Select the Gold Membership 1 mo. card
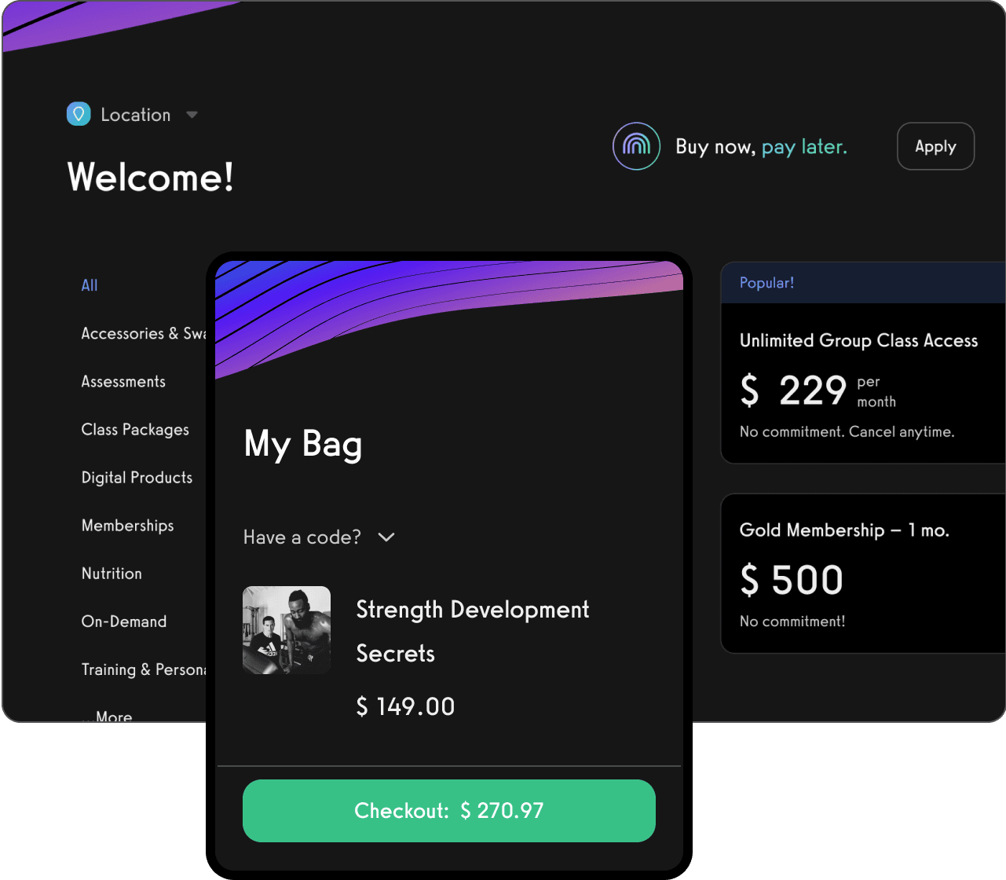1006x880 pixels. (862, 574)
